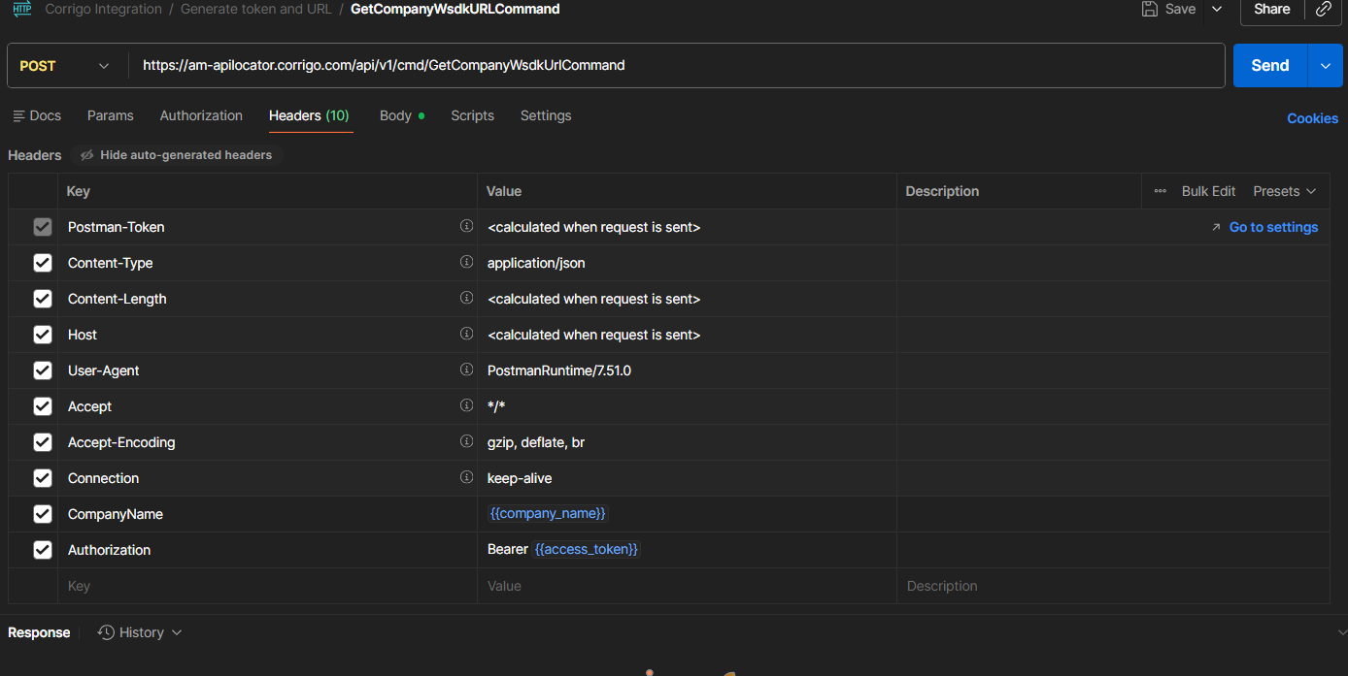Follow the Go to settings link
The image size is (1348, 676).
[1273, 227]
